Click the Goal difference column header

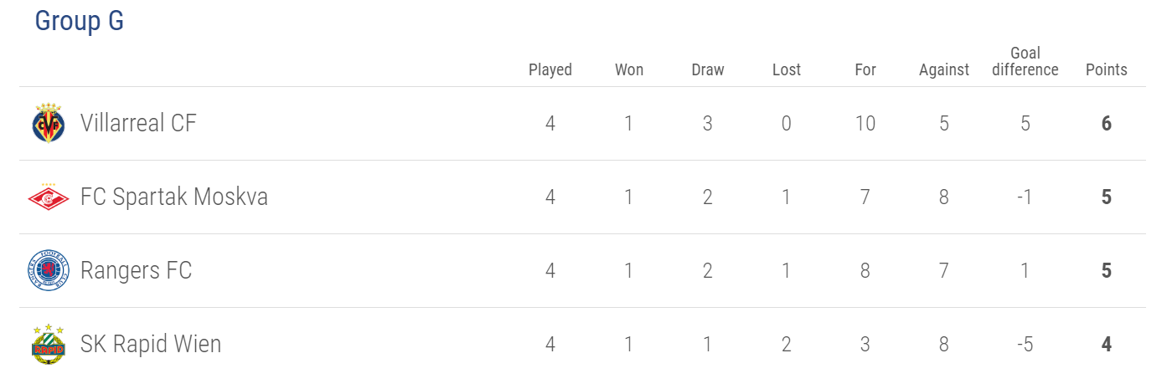pyautogui.click(x=1025, y=62)
